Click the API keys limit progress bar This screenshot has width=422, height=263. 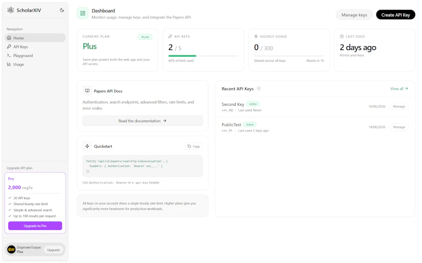click(x=203, y=56)
